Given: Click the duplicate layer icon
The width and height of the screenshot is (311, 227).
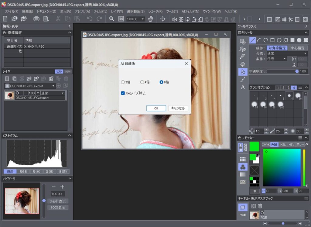Looking at the screenshot, I should 14,79.
